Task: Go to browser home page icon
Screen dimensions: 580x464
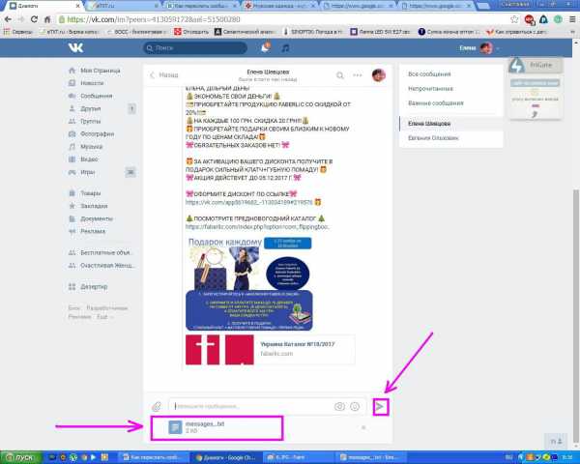Action: [x=47, y=19]
